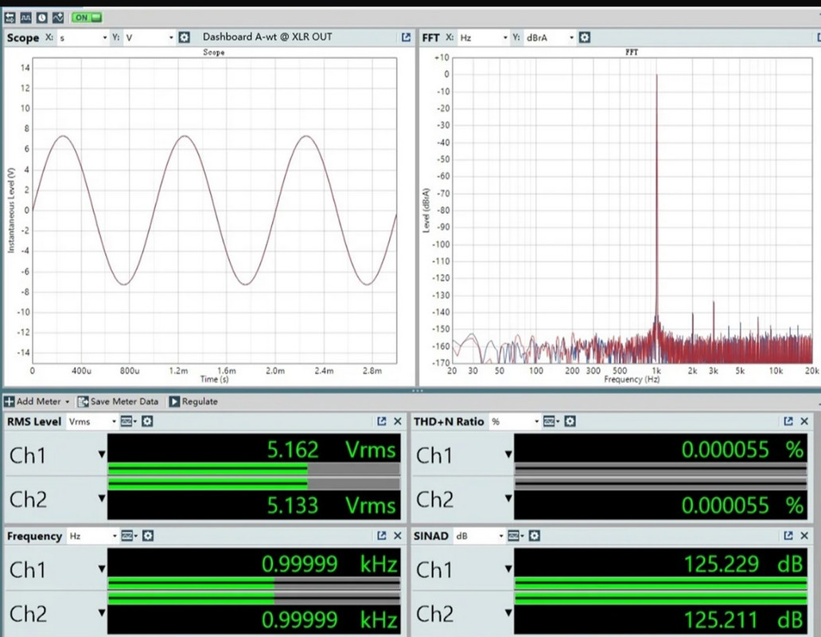Open the RMS Level Vrms unit dropdown
This screenshot has height=637, width=821.
(92, 422)
